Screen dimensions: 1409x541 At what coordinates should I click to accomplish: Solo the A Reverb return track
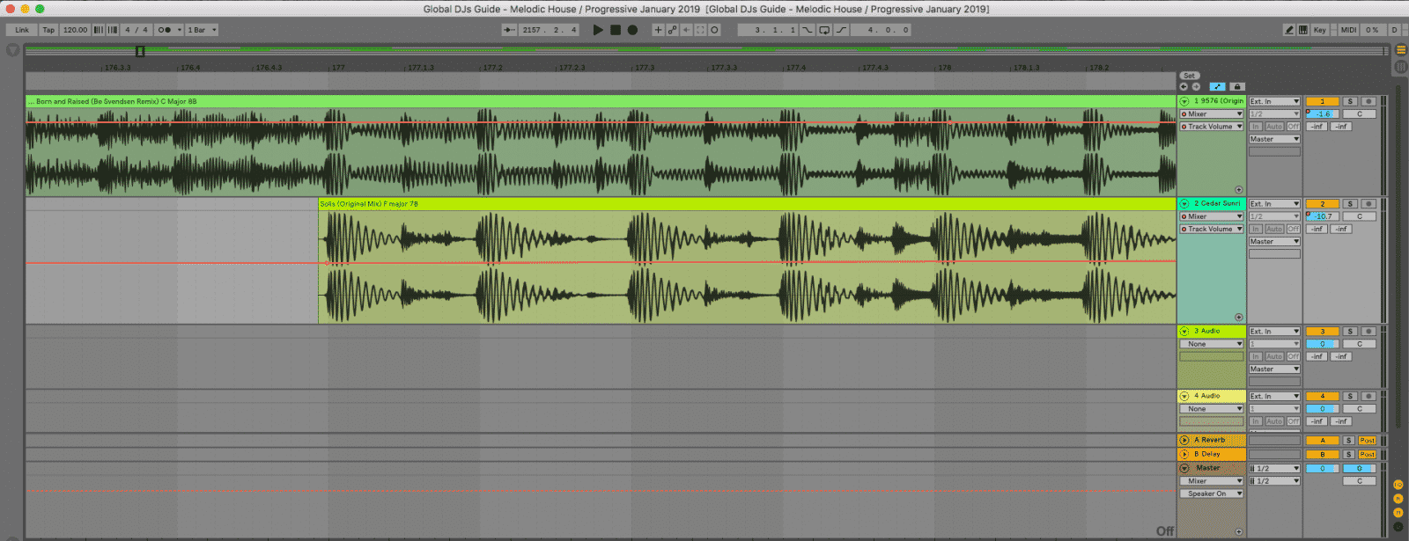[x=1348, y=440]
